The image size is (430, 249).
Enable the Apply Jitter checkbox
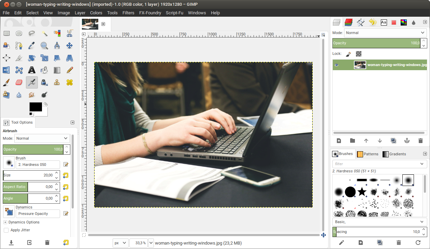click(6, 230)
